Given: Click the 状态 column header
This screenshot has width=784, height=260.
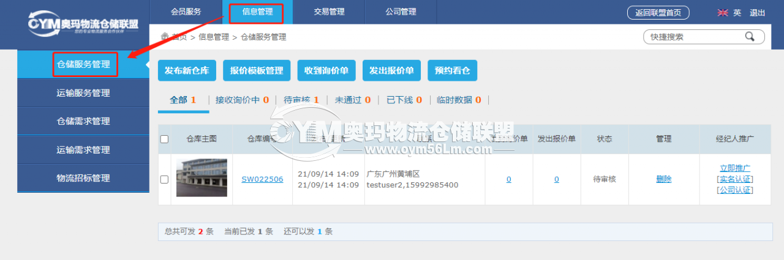Looking at the screenshot, I should tap(604, 139).
